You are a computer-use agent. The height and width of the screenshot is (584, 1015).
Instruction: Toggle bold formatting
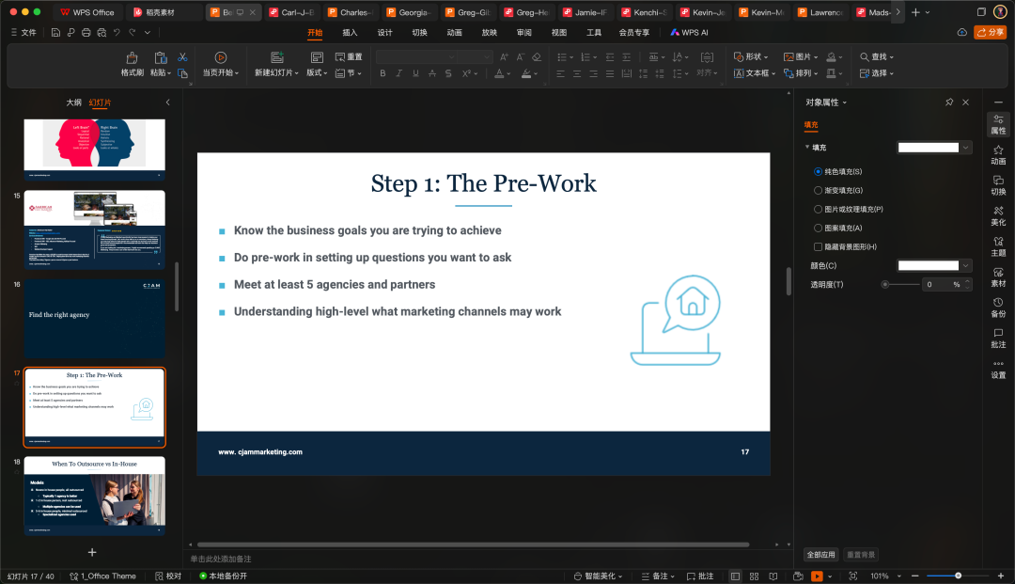[383, 73]
